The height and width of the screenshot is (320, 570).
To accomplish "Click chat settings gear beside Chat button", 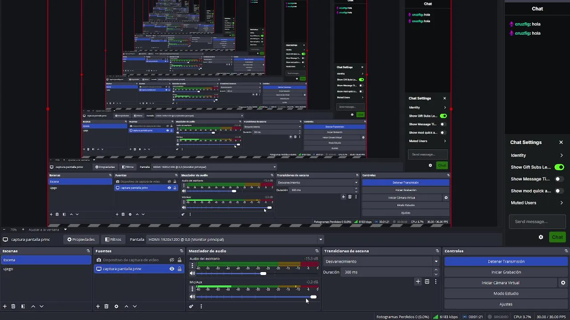I will [x=541, y=237].
